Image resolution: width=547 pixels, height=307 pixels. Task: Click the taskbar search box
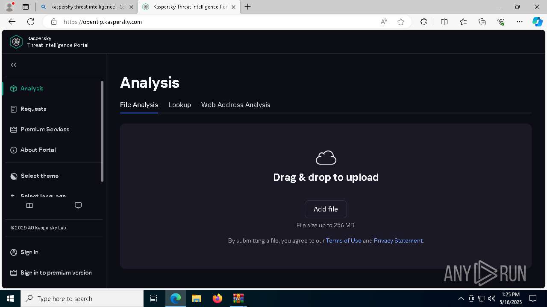pyautogui.click(x=82, y=298)
